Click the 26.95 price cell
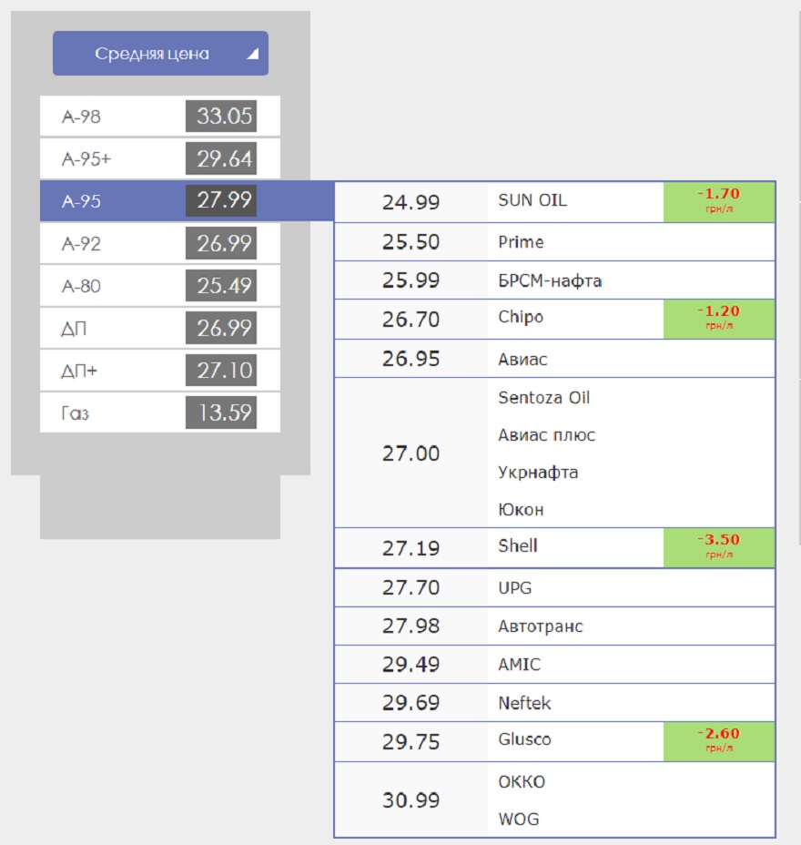 411,359
